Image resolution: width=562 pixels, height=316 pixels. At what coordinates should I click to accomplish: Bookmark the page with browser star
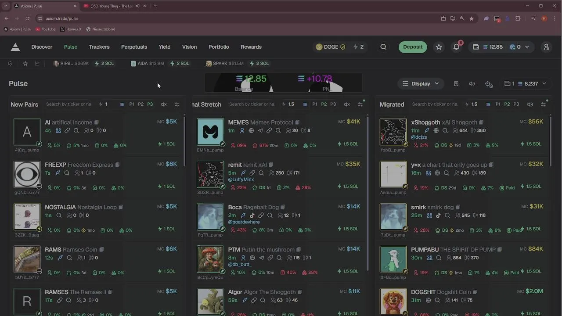click(x=472, y=18)
